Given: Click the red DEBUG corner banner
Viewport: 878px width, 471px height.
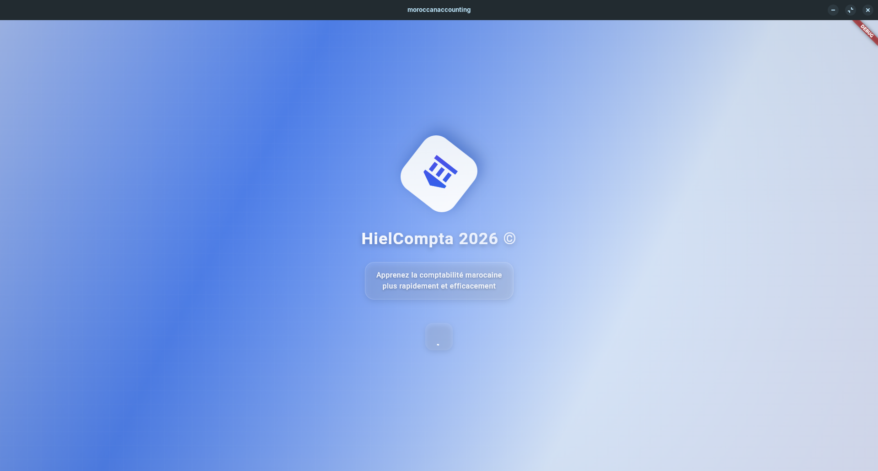Looking at the screenshot, I should [866, 32].
